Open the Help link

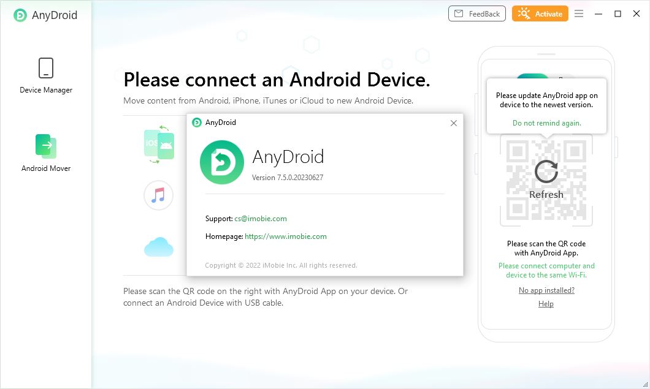546,304
